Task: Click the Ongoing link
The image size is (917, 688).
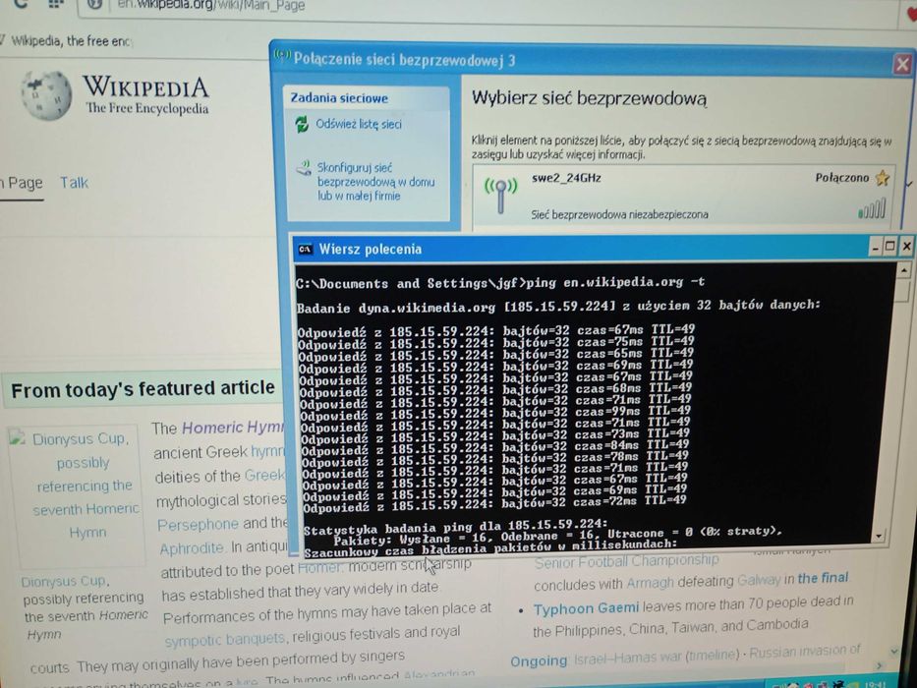Action: click(x=538, y=661)
